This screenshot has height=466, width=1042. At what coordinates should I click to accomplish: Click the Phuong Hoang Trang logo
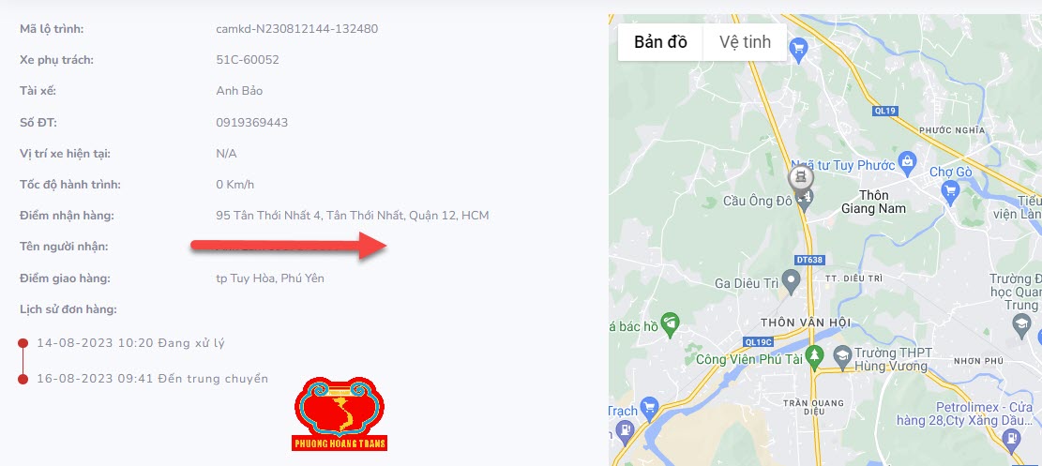[x=340, y=413]
